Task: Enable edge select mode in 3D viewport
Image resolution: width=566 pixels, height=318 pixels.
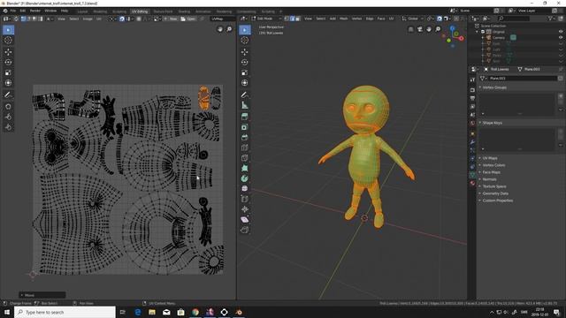Action: [292, 19]
